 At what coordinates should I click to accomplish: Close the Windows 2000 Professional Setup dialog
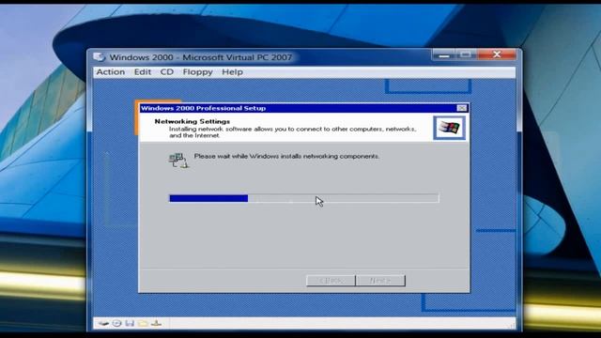[x=462, y=108]
